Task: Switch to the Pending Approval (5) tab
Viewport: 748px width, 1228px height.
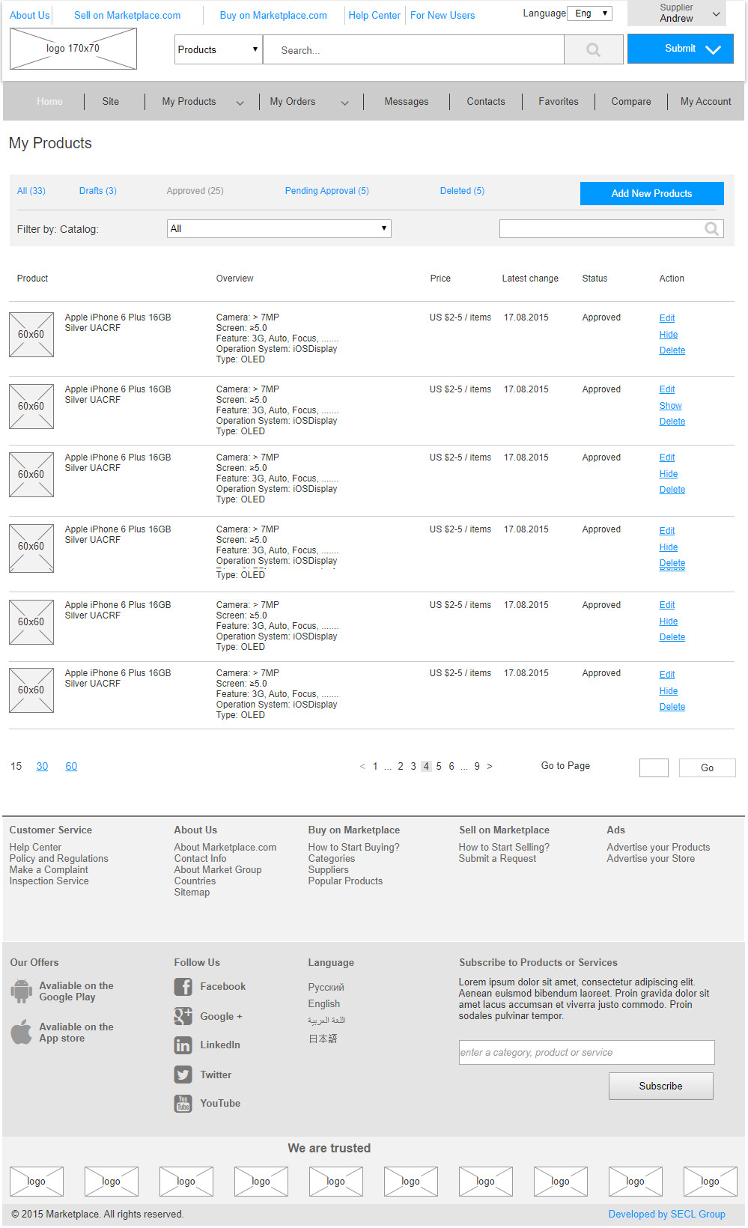Action: coord(326,191)
